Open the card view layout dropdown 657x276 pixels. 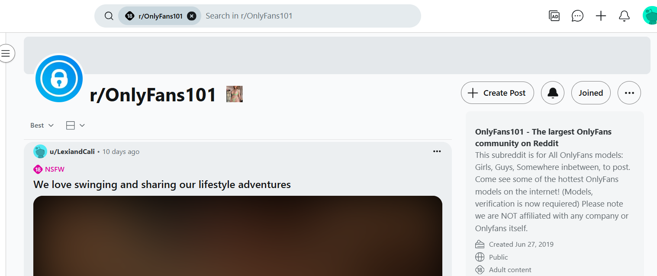[x=75, y=125]
